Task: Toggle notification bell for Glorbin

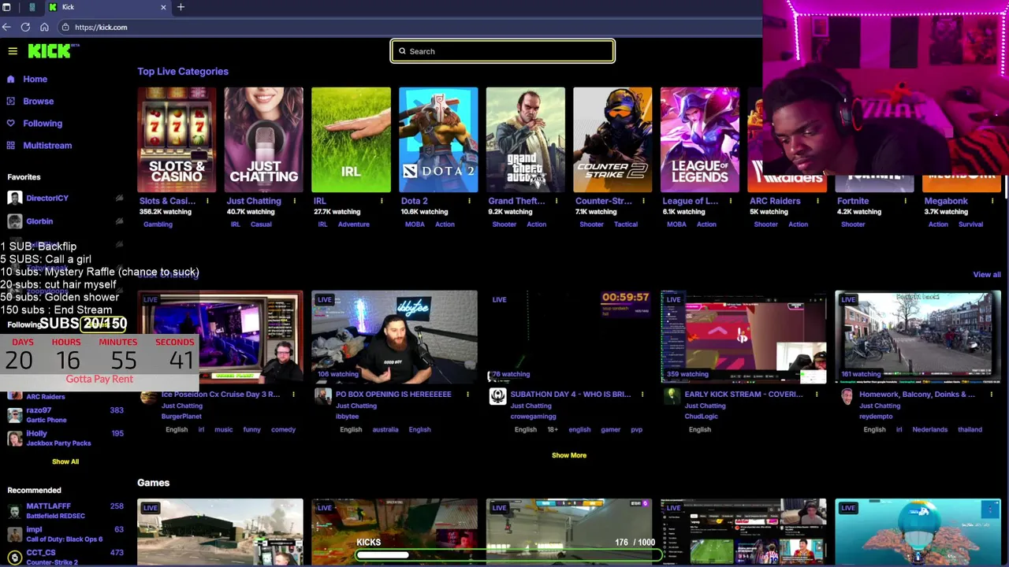Action: [119, 221]
